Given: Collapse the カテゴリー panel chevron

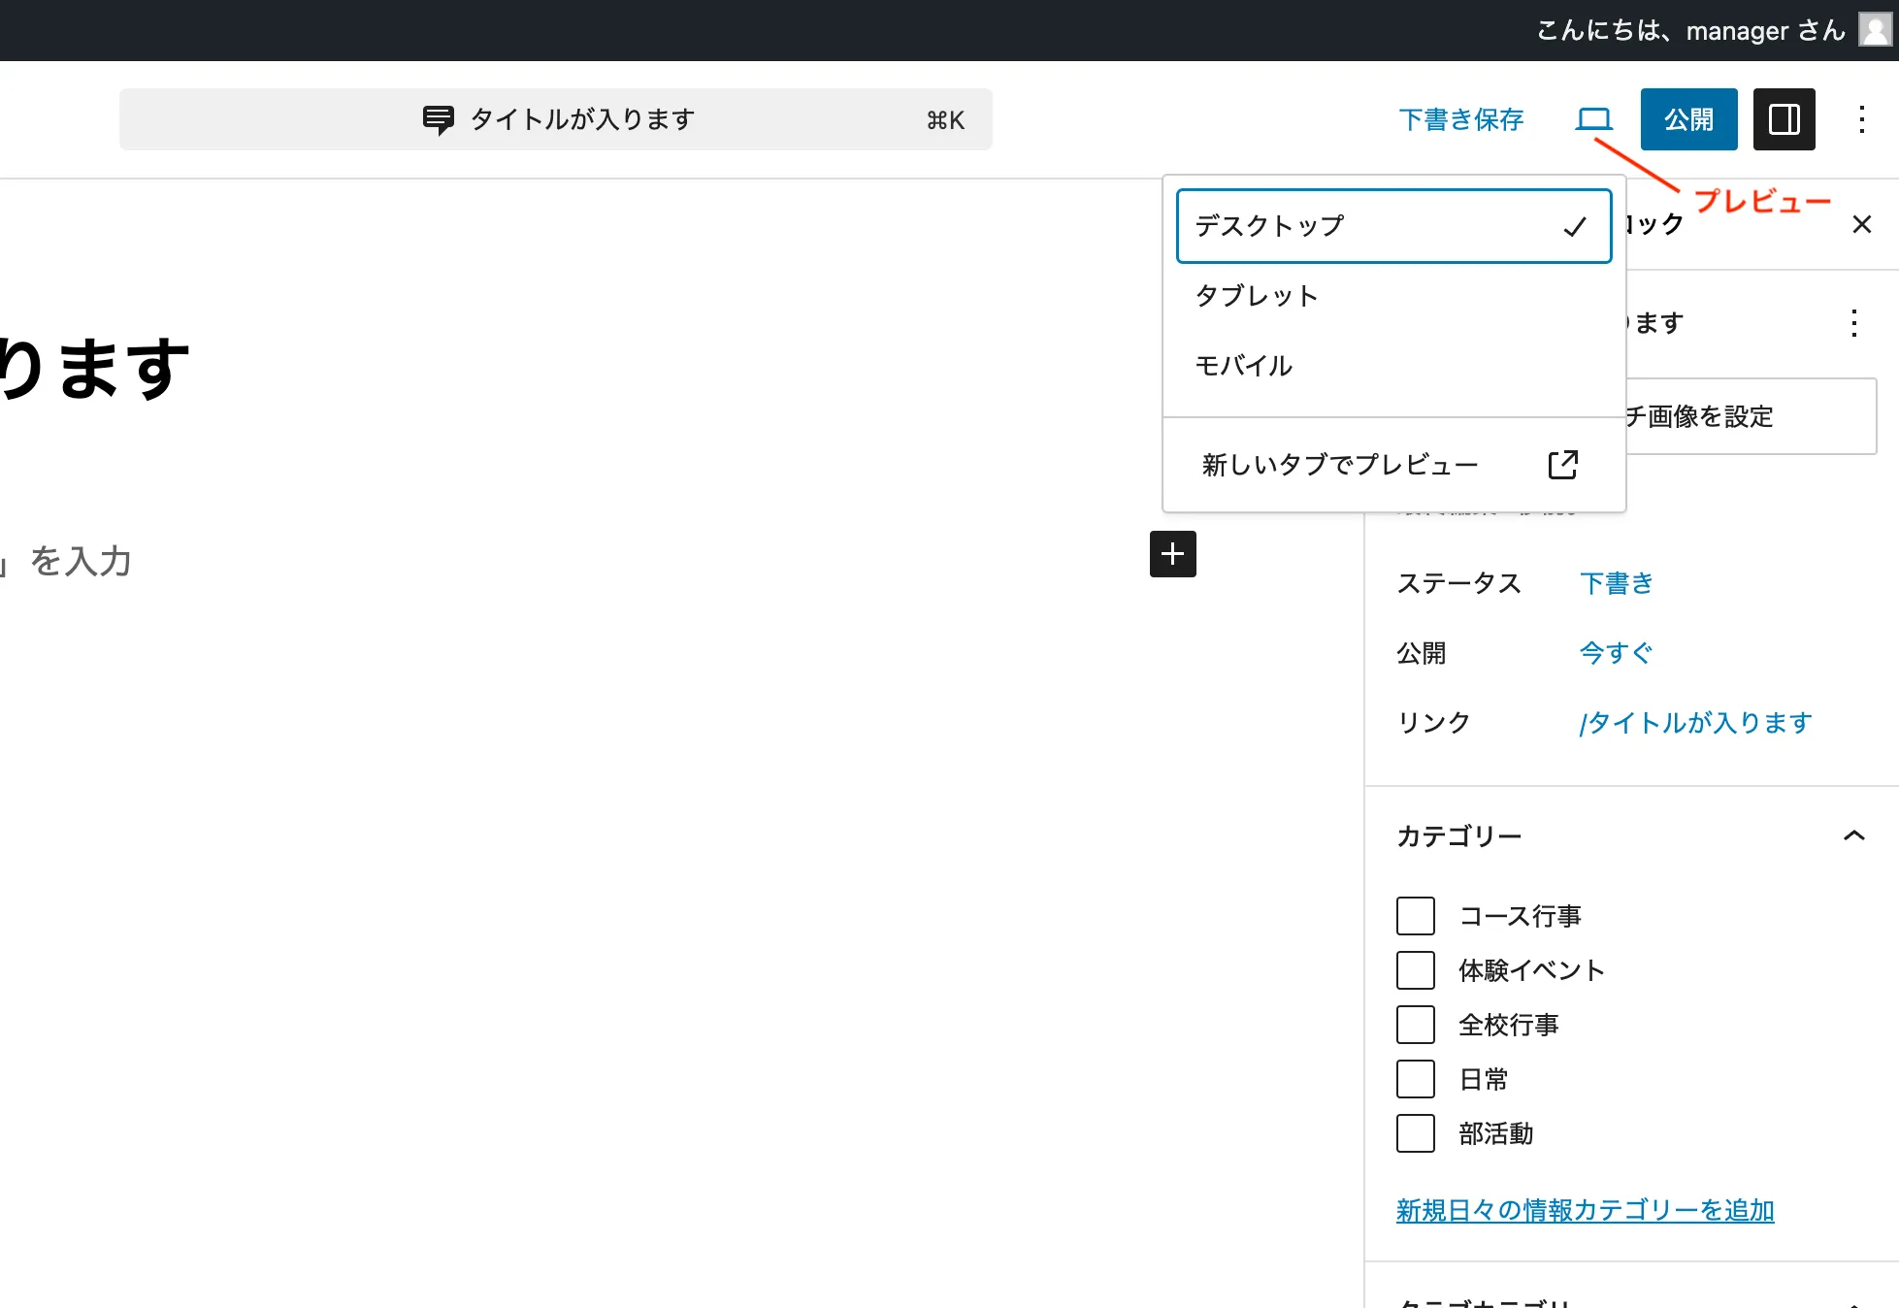Looking at the screenshot, I should 1853,835.
